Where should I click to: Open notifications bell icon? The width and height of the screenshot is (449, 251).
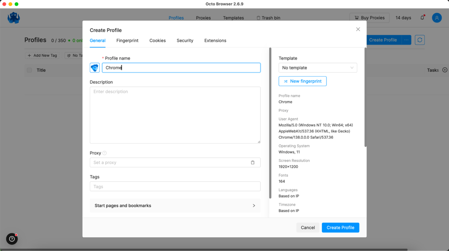coord(422,18)
